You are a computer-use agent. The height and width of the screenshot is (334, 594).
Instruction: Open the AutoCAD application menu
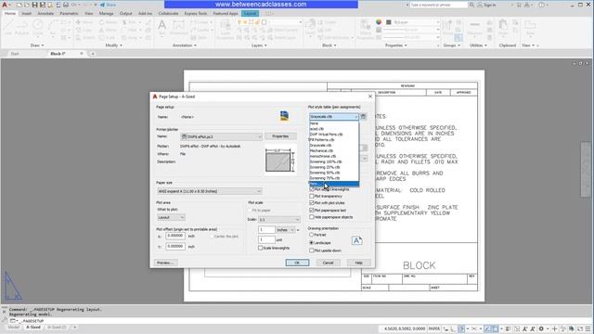[x=5, y=5]
